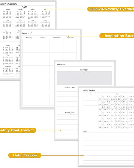Click the Notes heading on habit page
Viewport: 134px width, 168px height.
[85, 131]
